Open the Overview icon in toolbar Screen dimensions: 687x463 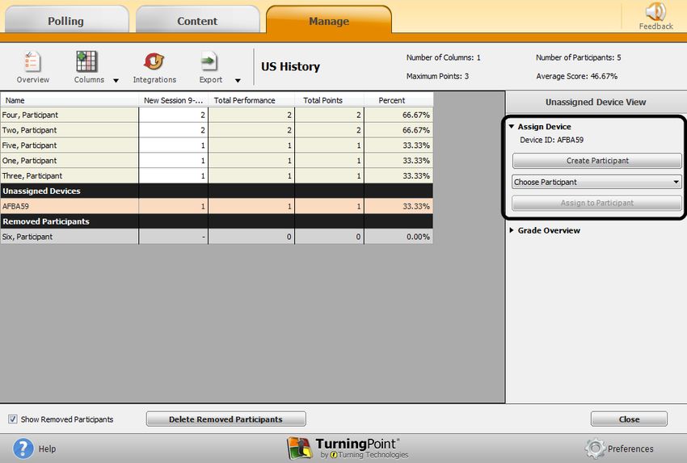point(32,61)
